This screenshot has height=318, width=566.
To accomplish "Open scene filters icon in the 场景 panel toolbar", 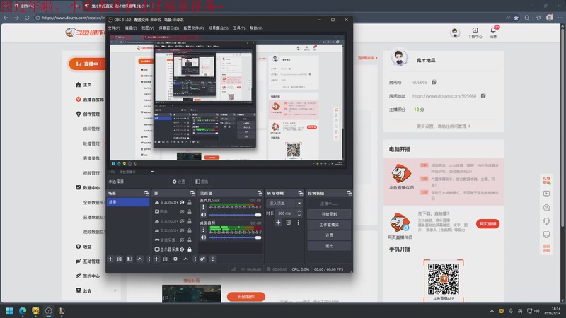I will coord(129,259).
